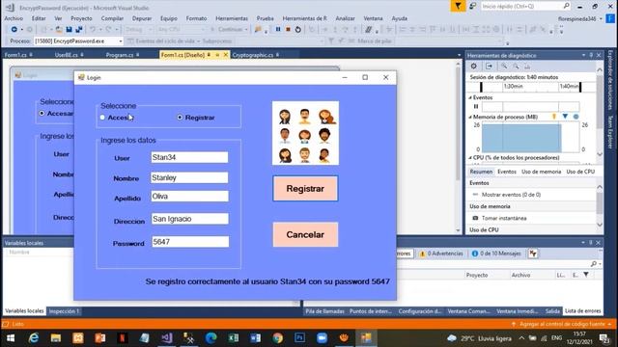Viewport: 618px width, 347px height.
Task: Open the Depurar menu
Action: point(142,18)
